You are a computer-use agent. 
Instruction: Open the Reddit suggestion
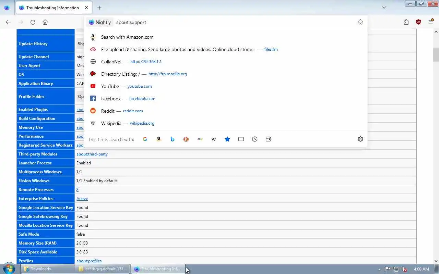(x=226, y=111)
